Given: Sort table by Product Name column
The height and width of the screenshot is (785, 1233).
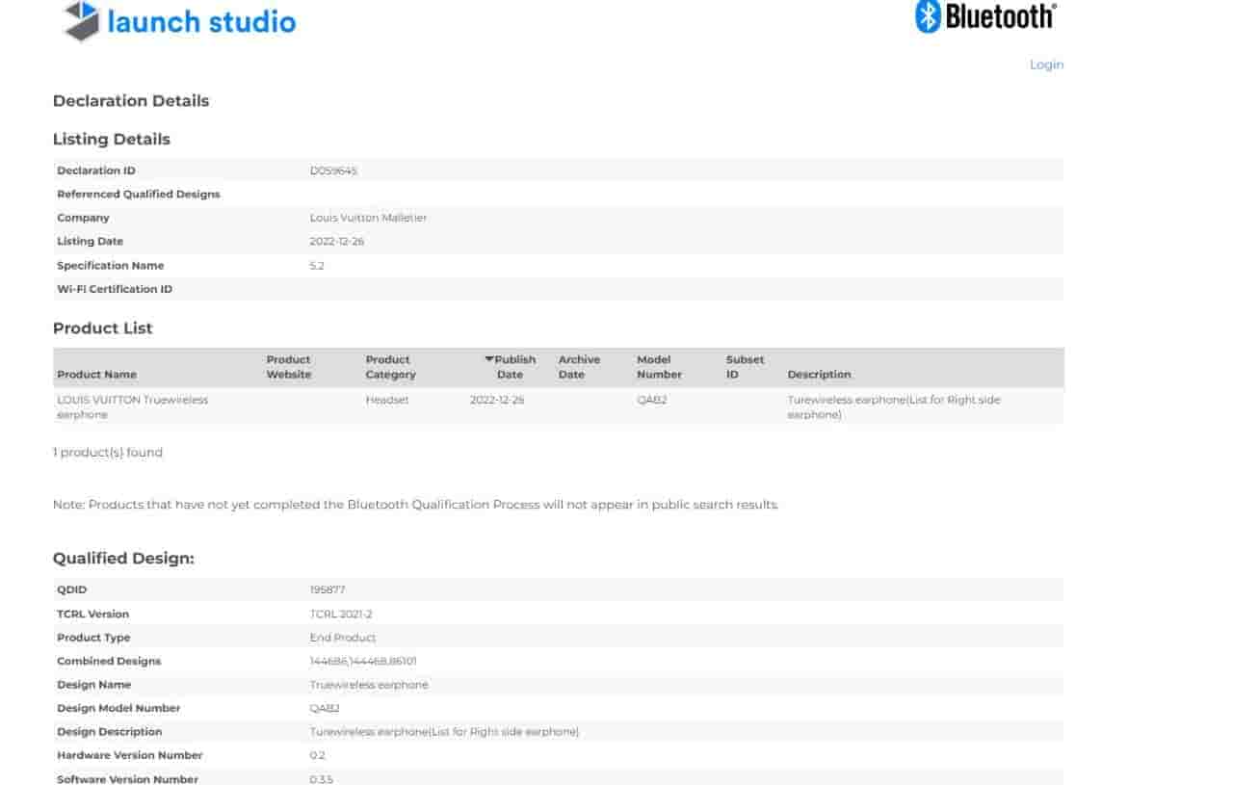Looking at the screenshot, I should tap(96, 374).
